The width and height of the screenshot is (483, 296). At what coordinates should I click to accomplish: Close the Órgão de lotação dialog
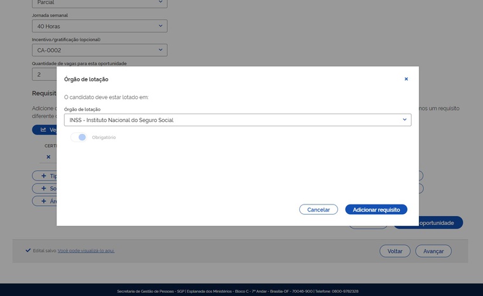tap(406, 79)
